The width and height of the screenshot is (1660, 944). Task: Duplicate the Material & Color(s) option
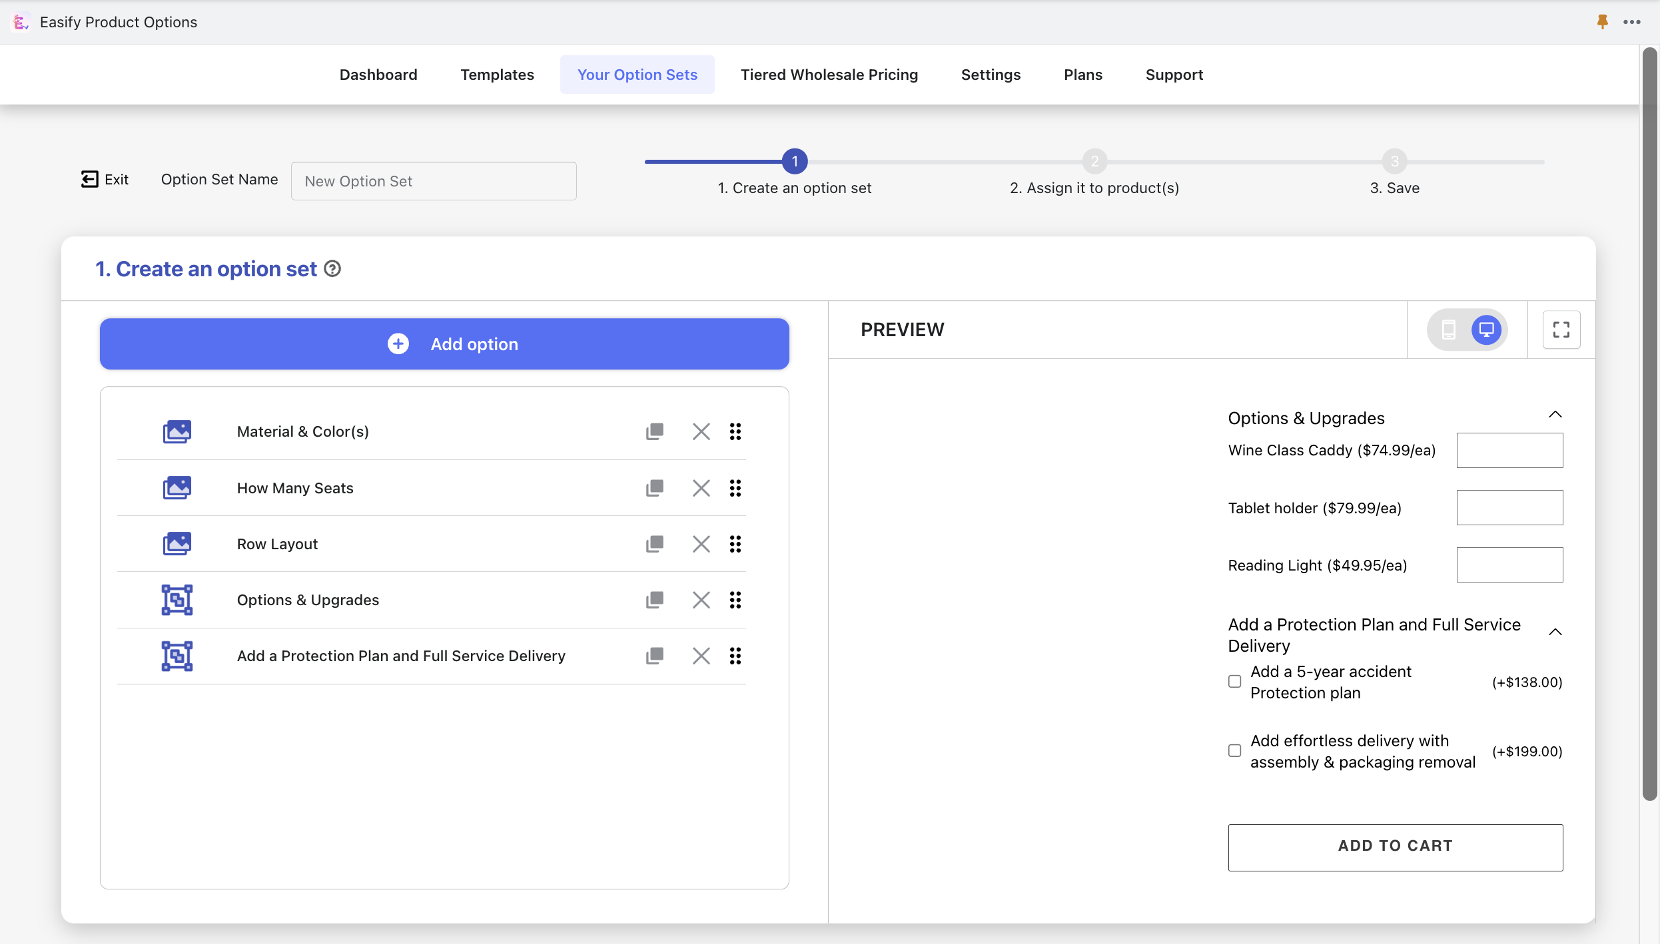[654, 431]
